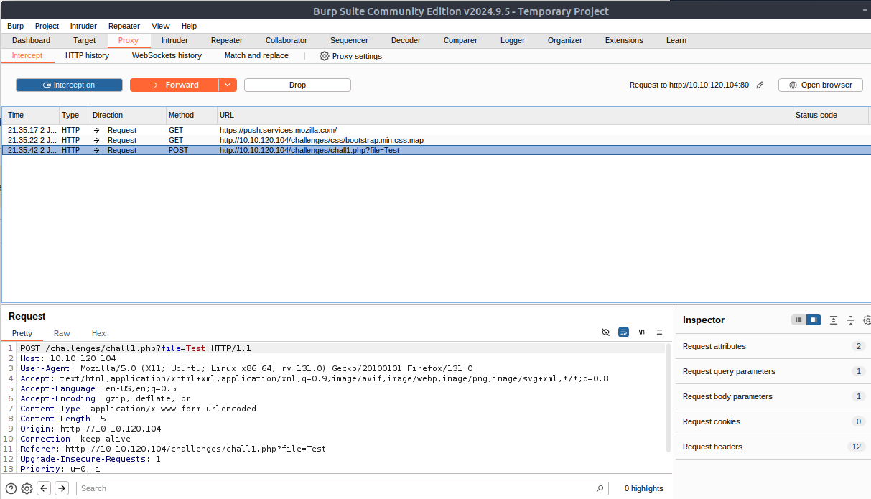This screenshot has width=871, height=499.
Task: Click the Content-Length header line in the request
Action: 63,419
